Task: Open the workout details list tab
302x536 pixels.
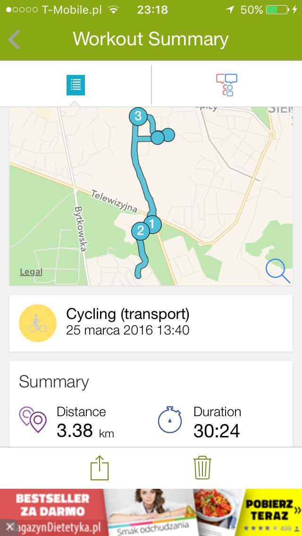Action: click(75, 85)
